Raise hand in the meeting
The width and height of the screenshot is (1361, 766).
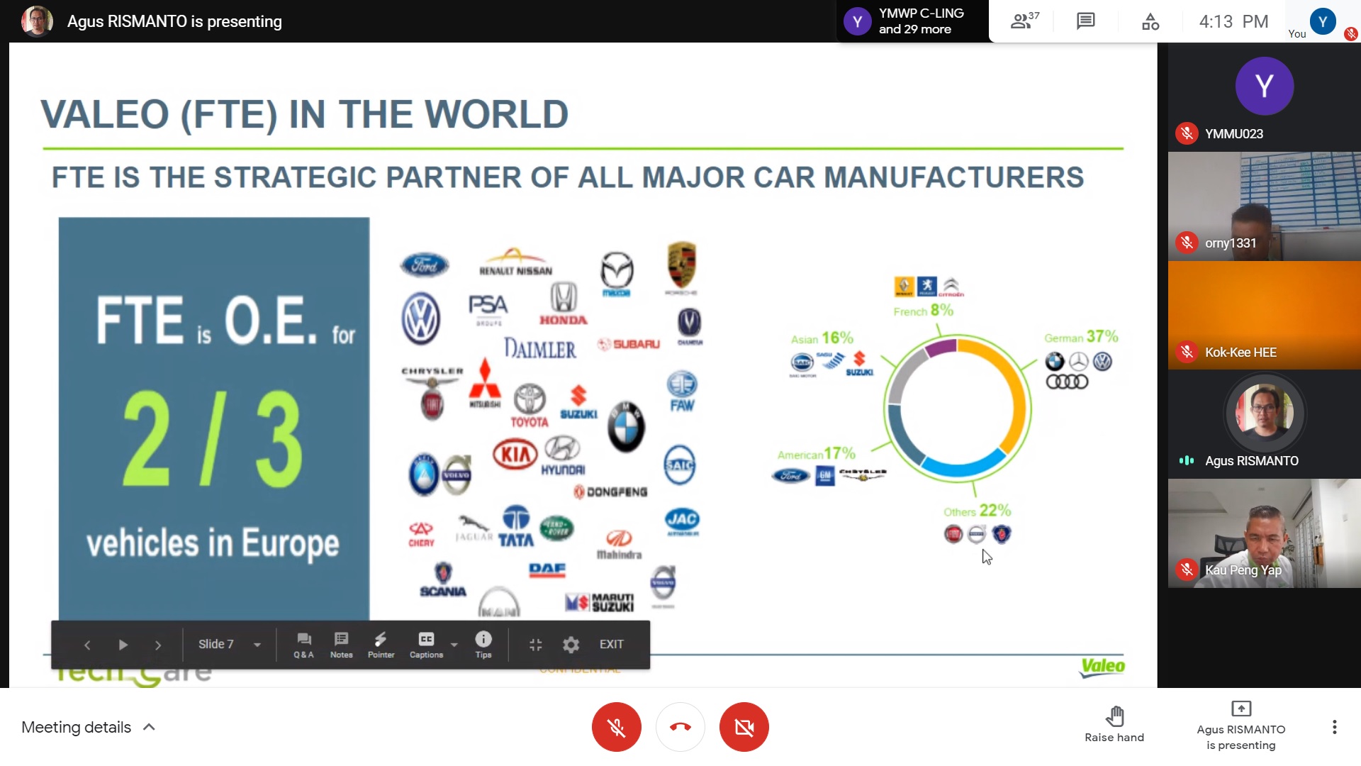(x=1114, y=724)
